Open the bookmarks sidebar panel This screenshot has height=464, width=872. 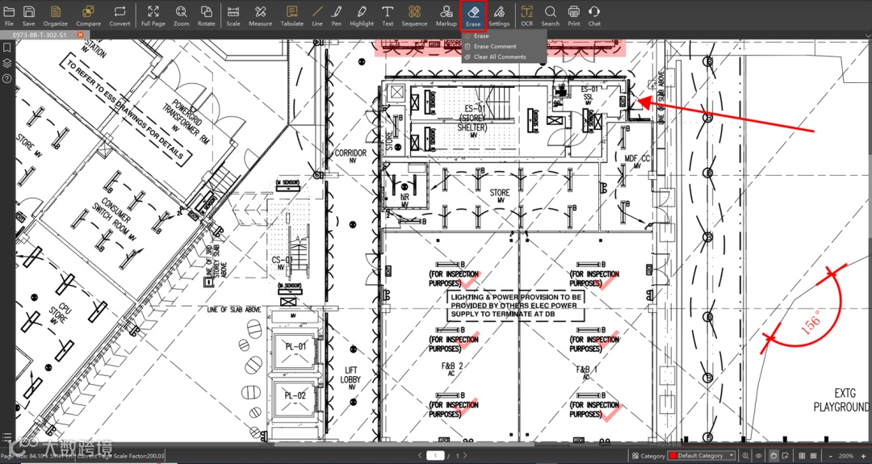6,48
